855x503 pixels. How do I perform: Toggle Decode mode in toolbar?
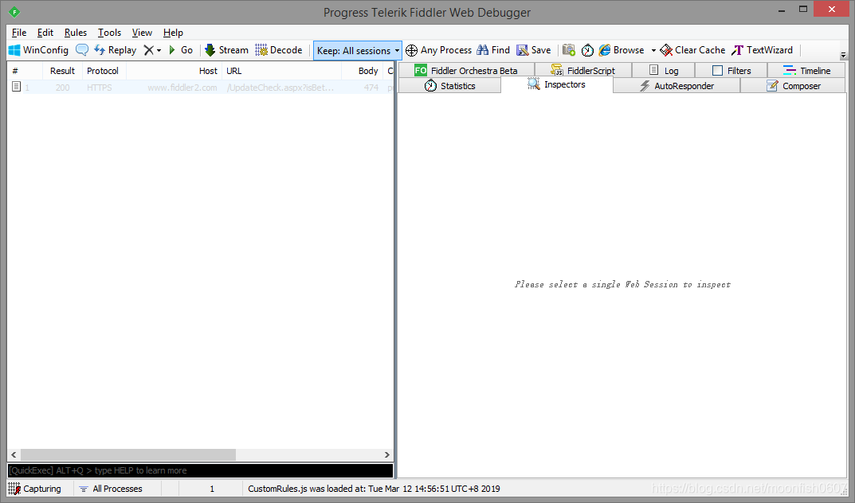point(279,50)
